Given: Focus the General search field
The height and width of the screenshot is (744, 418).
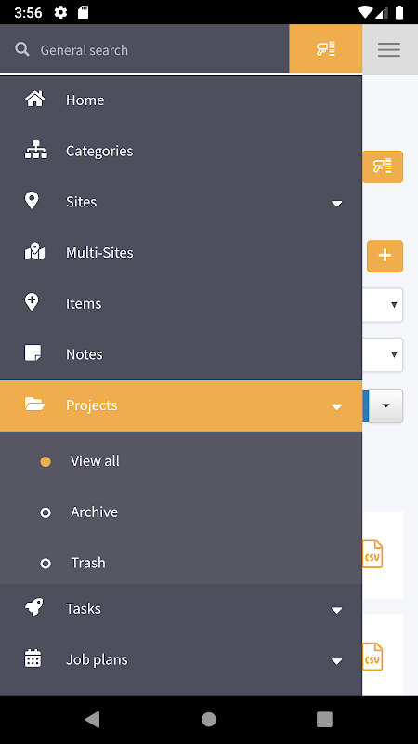Looking at the screenshot, I should coord(161,50).
